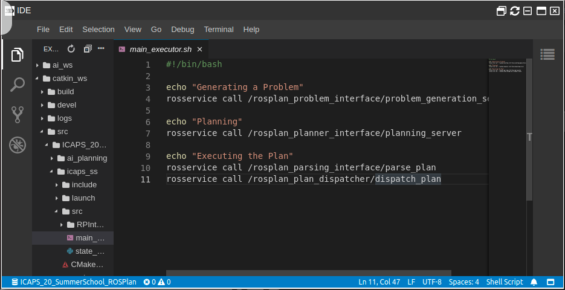This screenshot has height=290, width=565.
Task: Open notifications bell in status bar
Action: pyautogui.click(x=534, y=282)
